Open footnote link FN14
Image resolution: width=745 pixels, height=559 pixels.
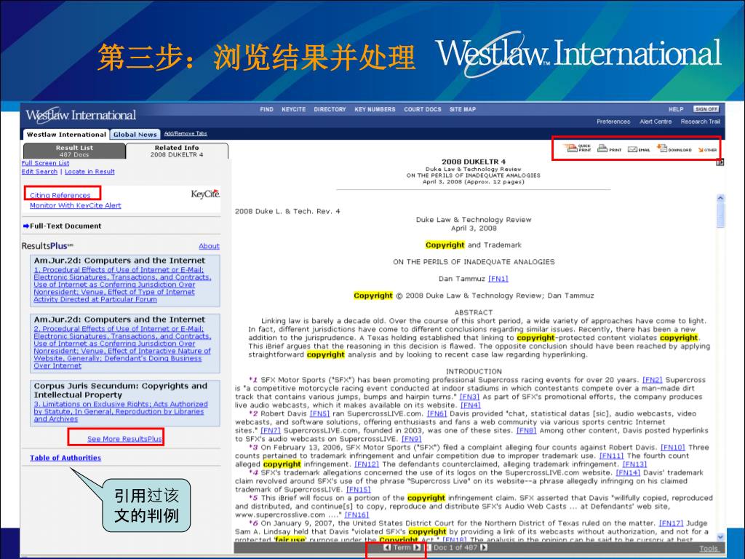[628, 473]
